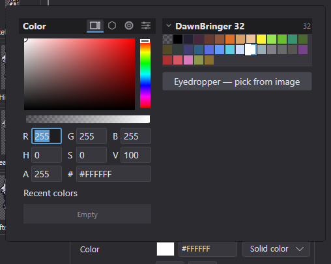Click the R value input field

pyautogui.click(x=47, y=136)
